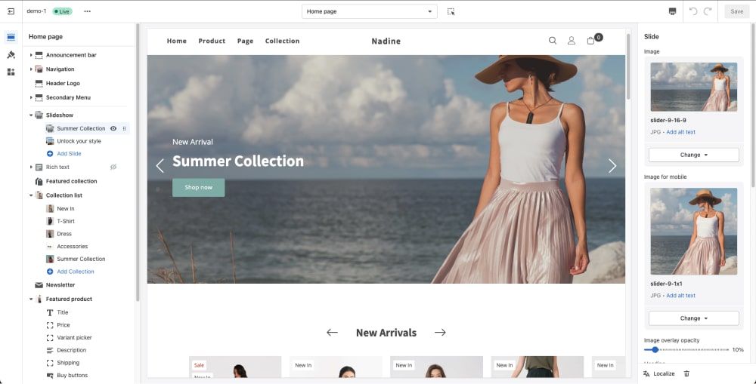Collapse the Collection list section
This screenshot has height=384, width=756.
tap(31, 195)
